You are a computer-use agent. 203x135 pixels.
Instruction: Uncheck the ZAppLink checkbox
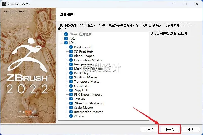71,90
